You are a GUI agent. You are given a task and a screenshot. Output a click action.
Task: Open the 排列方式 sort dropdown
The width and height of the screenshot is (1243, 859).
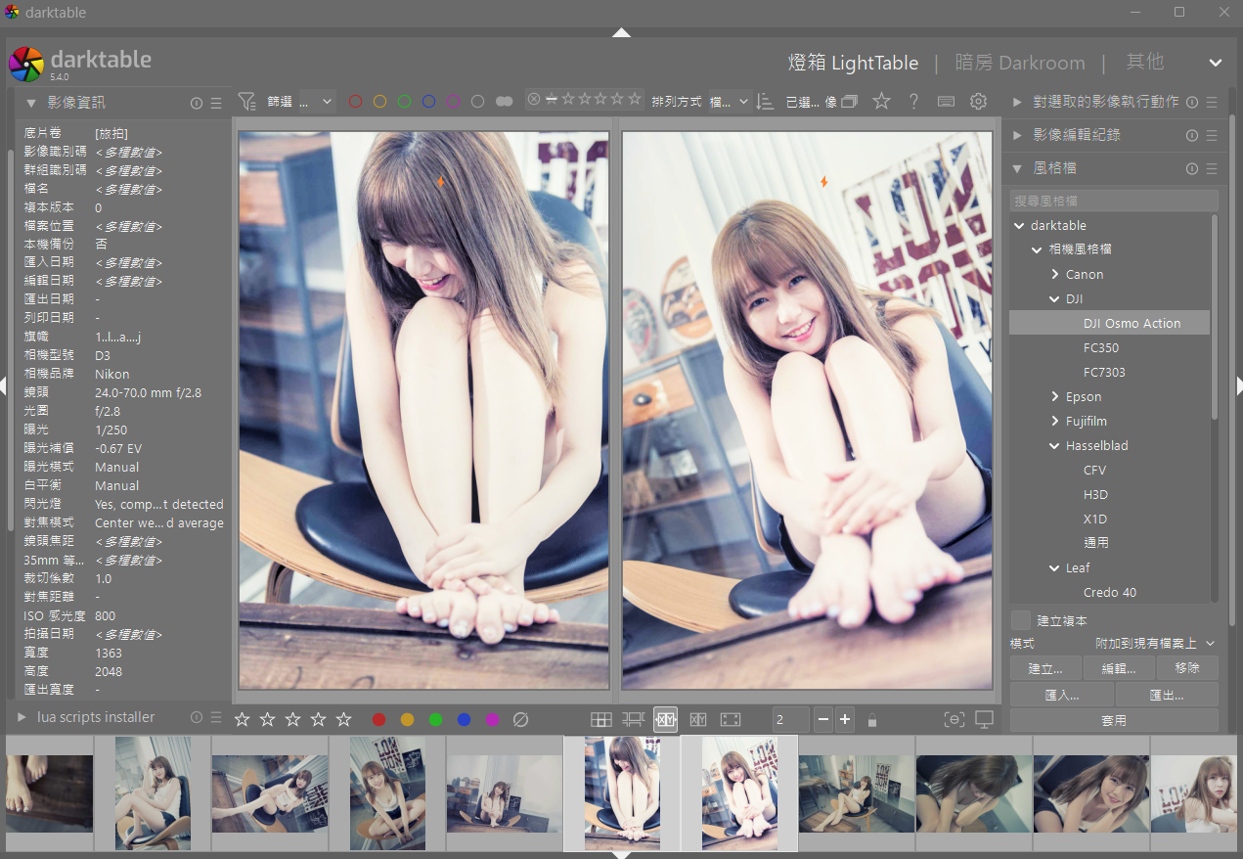click(x=729, y=101)
